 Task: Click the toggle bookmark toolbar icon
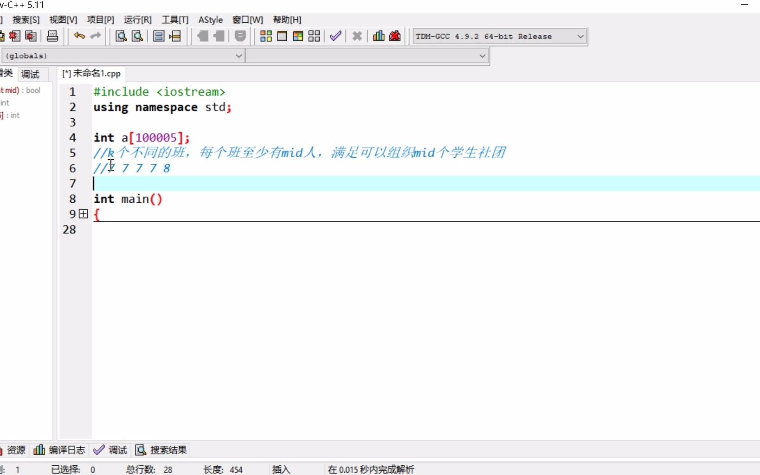coord(159,36)
